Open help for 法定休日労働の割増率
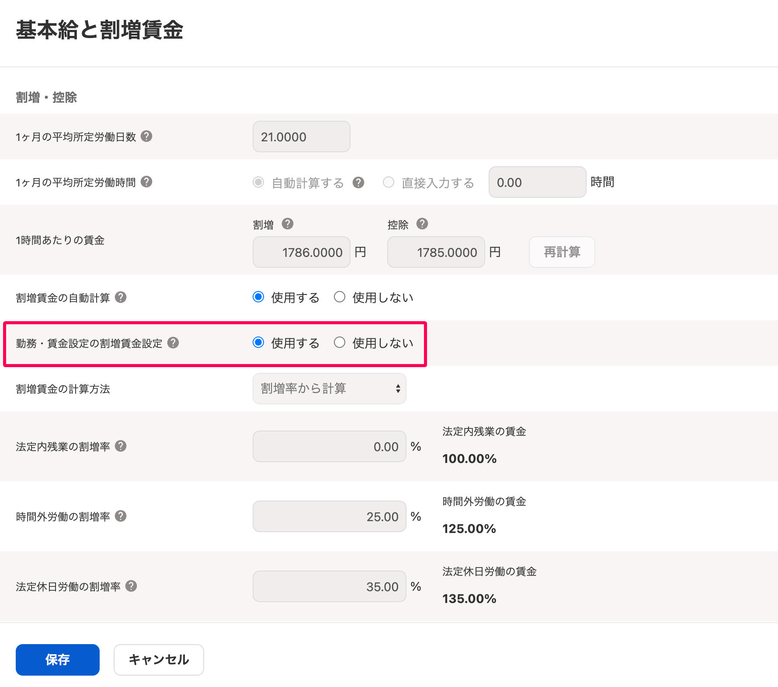Screen dimensions: 778x687 (131, 586)
